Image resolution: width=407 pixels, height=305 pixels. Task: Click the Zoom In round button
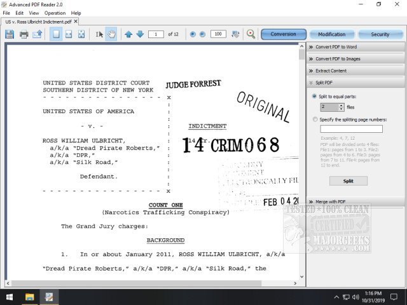193,34
